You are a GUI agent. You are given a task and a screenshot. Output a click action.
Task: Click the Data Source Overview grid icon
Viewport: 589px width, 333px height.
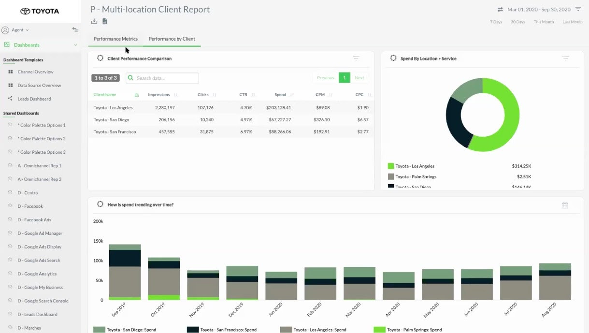[10, 86]
